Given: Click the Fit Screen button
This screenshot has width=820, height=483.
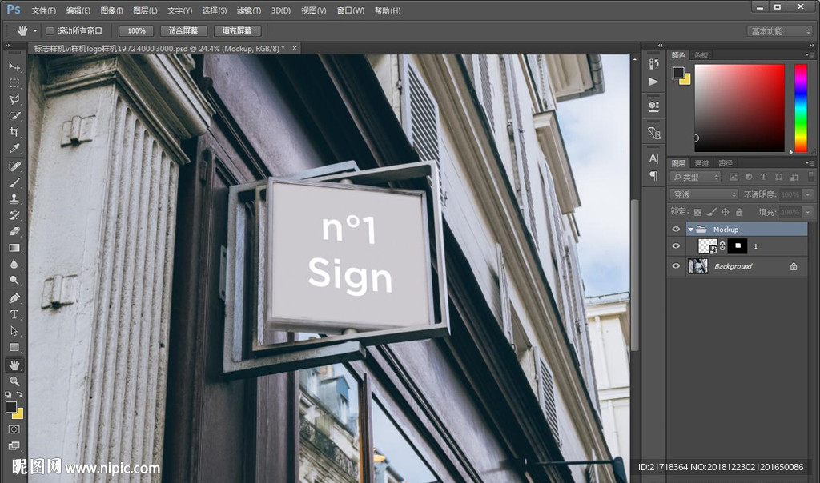Looking at the screenshot, I should (x=183, y=31).
